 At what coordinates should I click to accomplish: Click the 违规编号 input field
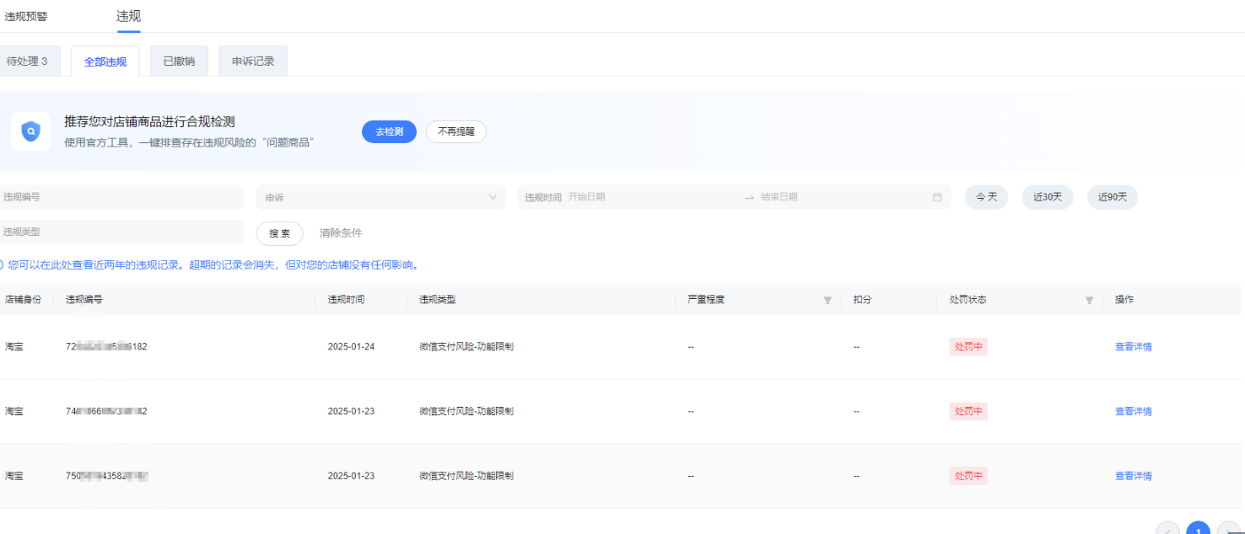pyautogui.click(x=121, y=197)
